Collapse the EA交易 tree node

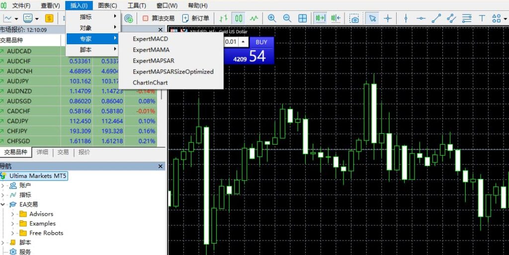3,204
